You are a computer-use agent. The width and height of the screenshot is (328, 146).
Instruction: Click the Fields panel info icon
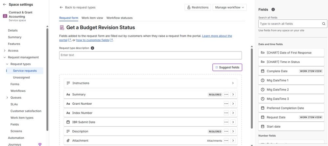coord(273,10)
